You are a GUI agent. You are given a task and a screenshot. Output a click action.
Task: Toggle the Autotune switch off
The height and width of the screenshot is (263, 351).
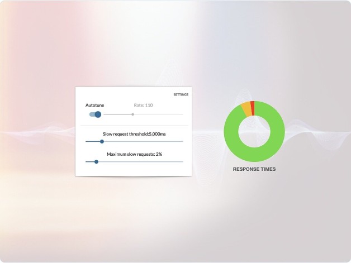pos(95,114)
